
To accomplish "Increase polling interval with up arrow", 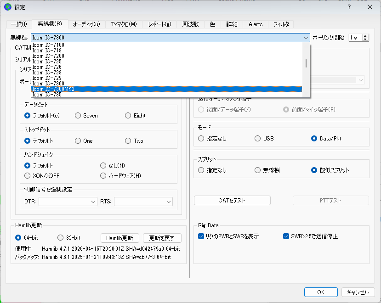I will click(365, 36).
